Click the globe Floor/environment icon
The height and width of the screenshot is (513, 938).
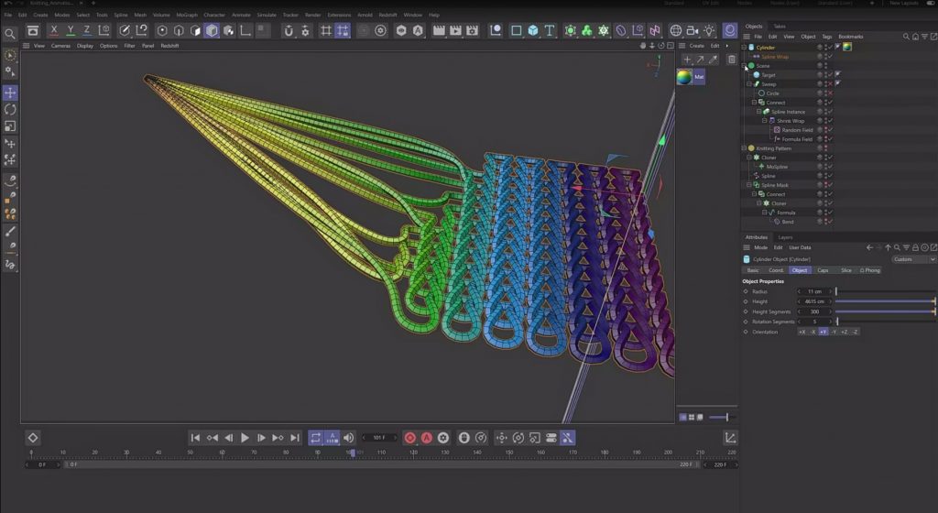tap(675, 30)
